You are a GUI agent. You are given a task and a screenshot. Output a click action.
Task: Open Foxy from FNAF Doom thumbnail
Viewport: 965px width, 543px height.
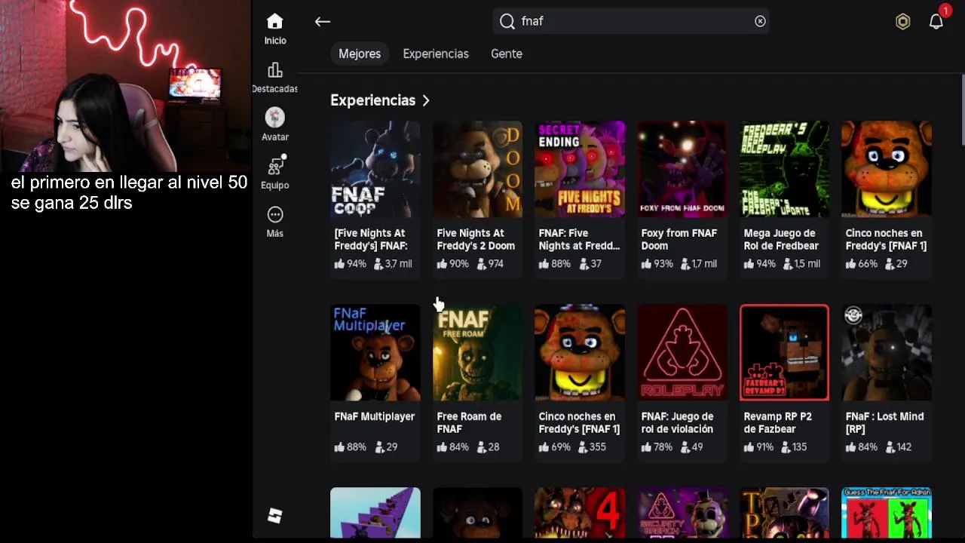click(x=682, y=169)
